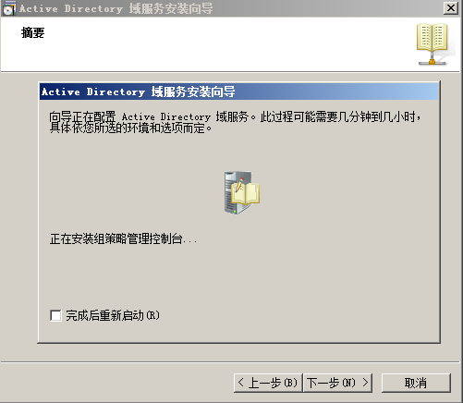Viewport: 463px width, 403px height.
Task: Click the 摘要 heading
Action: pyautogui.click(x=33, y=32)
